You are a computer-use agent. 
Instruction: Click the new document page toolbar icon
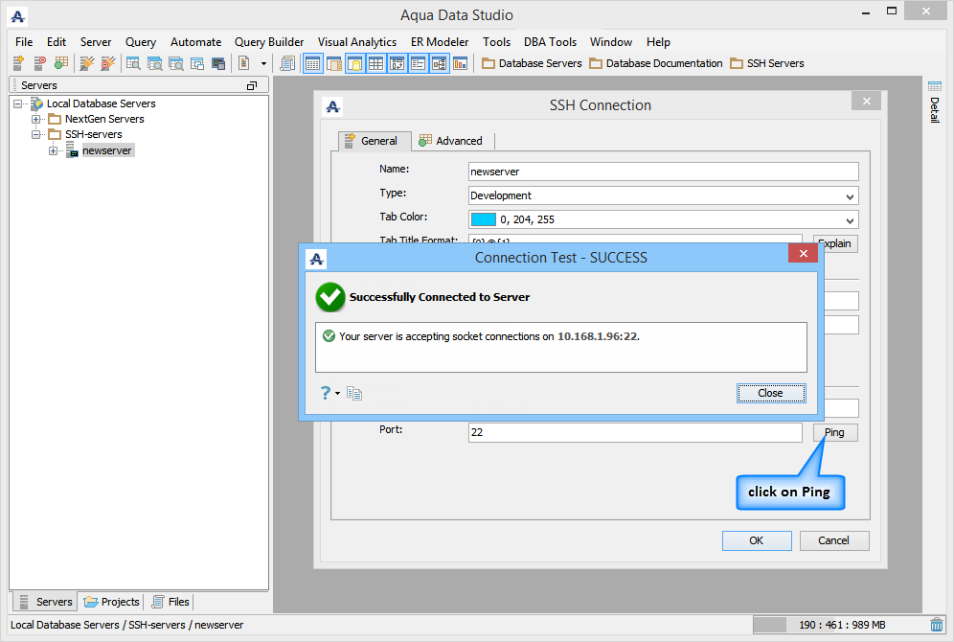pyautogui.click(x=244, y=62)
